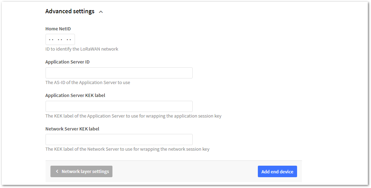The width and height of the screenshot is (371, 188).
Task: Go back to Network layer settings
Action: (81, 172)
